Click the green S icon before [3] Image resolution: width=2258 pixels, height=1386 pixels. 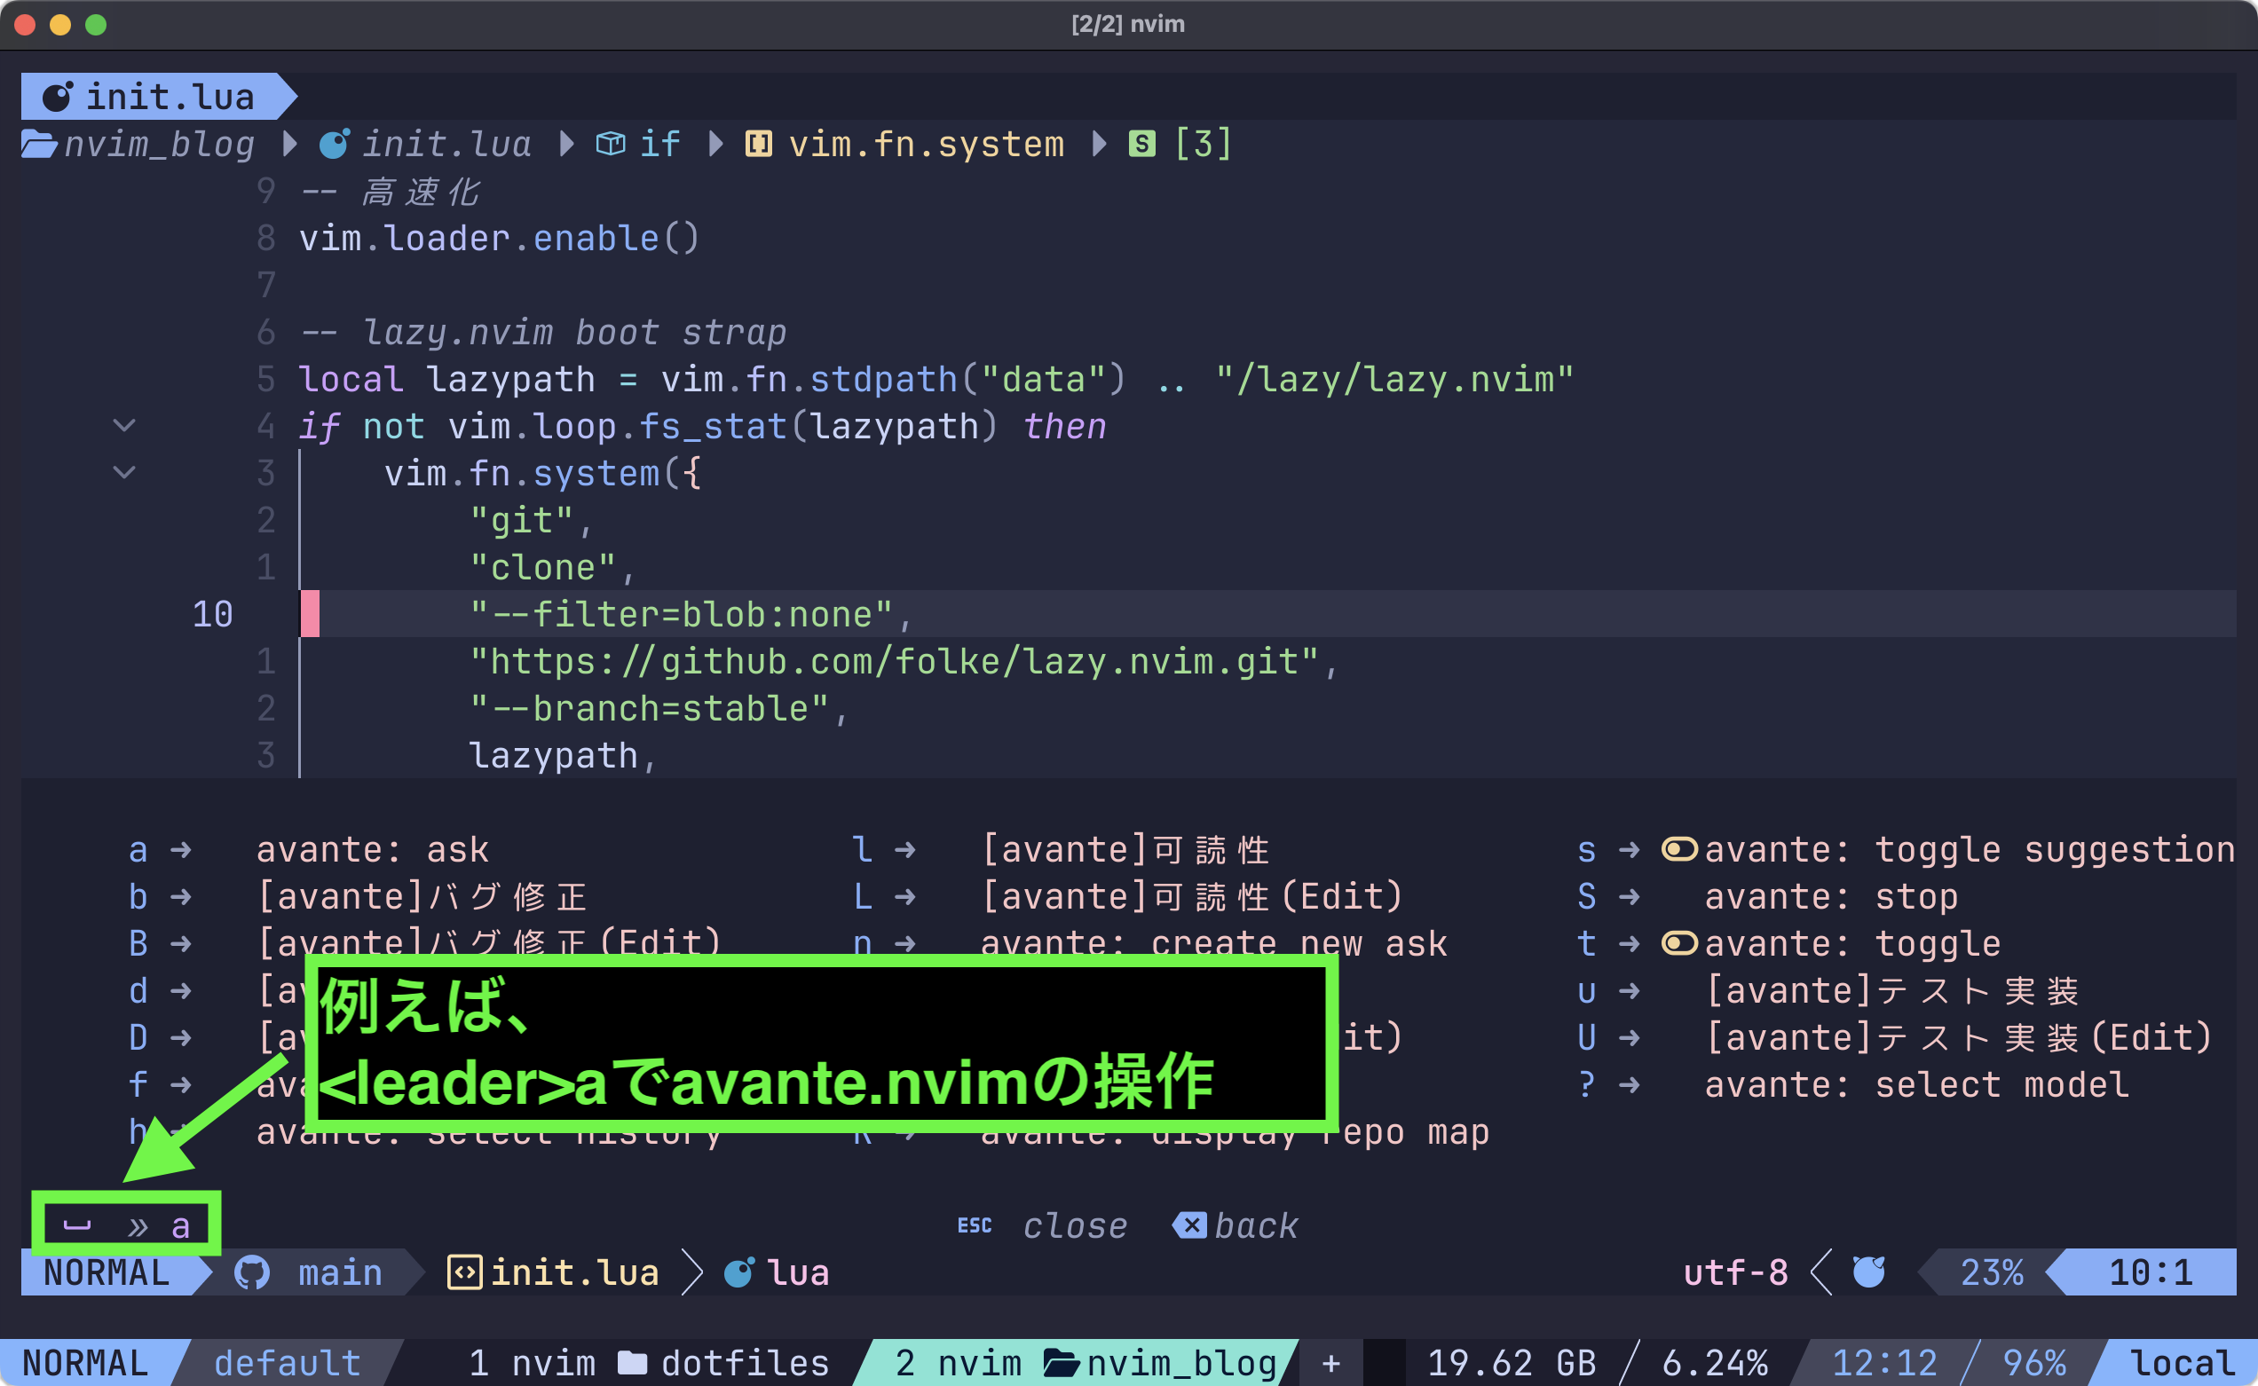(x=1141, y=144)
